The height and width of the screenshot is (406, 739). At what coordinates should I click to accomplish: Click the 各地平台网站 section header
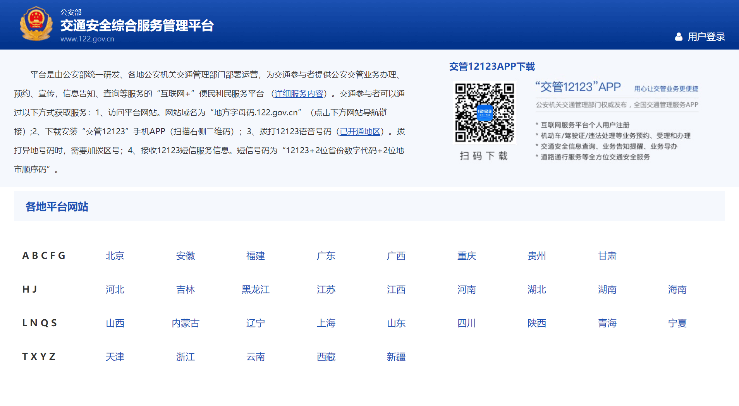click(x=57, y=207)
